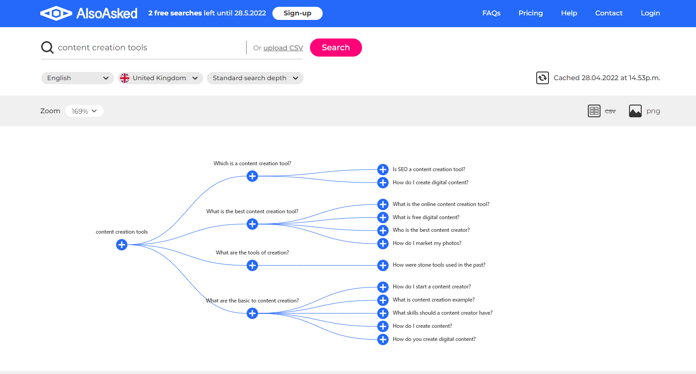Expand 'Which is a content creation tool?' node
This screenshot has width=696, height=374.
coord(253,176)
